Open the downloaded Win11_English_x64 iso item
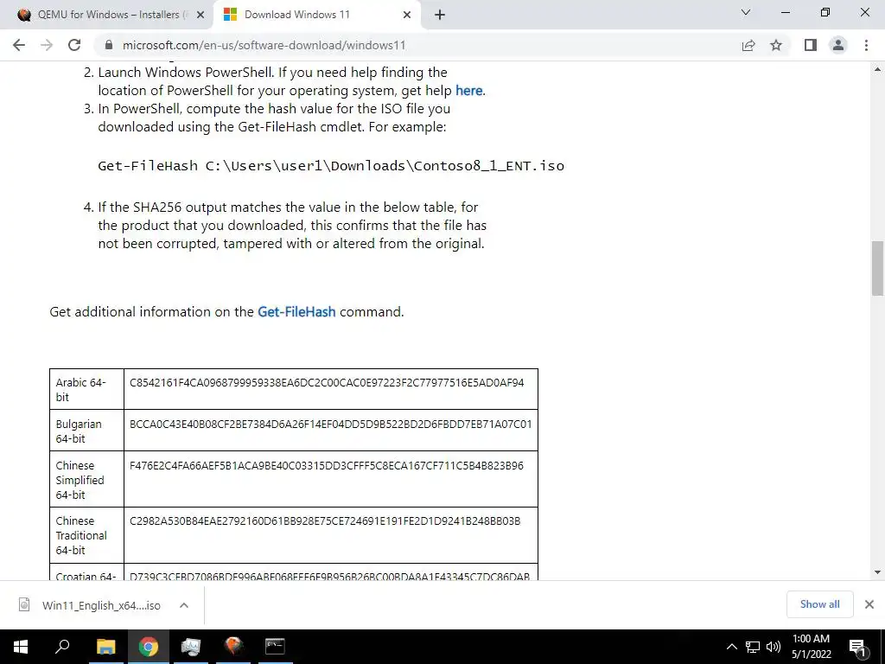Screen dimensions: 885x664 tap(101, 605)
